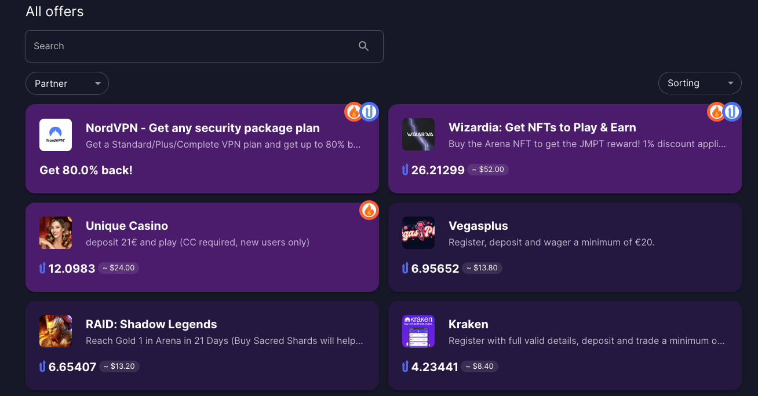Click the flame badge on Wizardia card

click(x=716, y=112)
